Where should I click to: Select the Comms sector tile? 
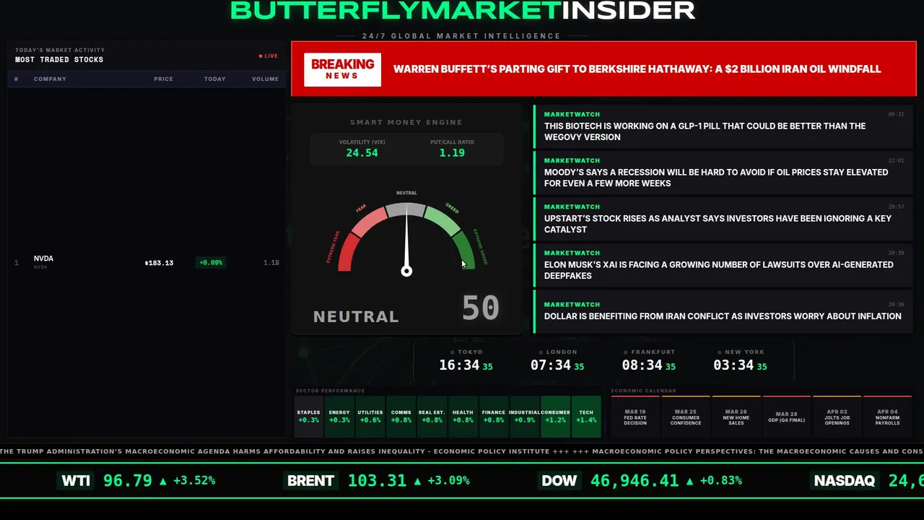401,417
